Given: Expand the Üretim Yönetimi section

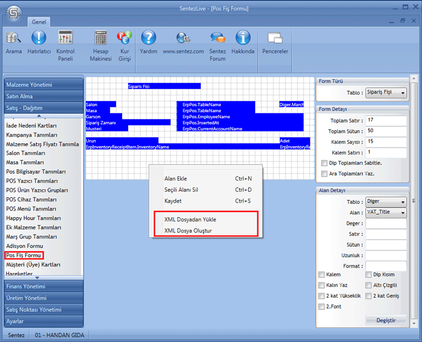Looking at the screenshot, I should pyautogui.click(x=44, y=298).
